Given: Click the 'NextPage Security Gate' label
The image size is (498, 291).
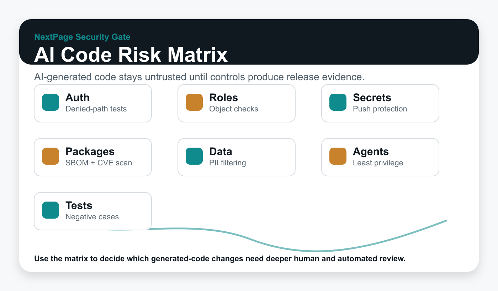Looking at the screenshot, I should (82, 37).
